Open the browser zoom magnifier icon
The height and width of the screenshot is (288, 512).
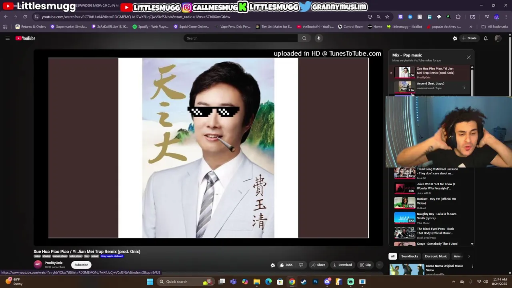click(378, 17)
